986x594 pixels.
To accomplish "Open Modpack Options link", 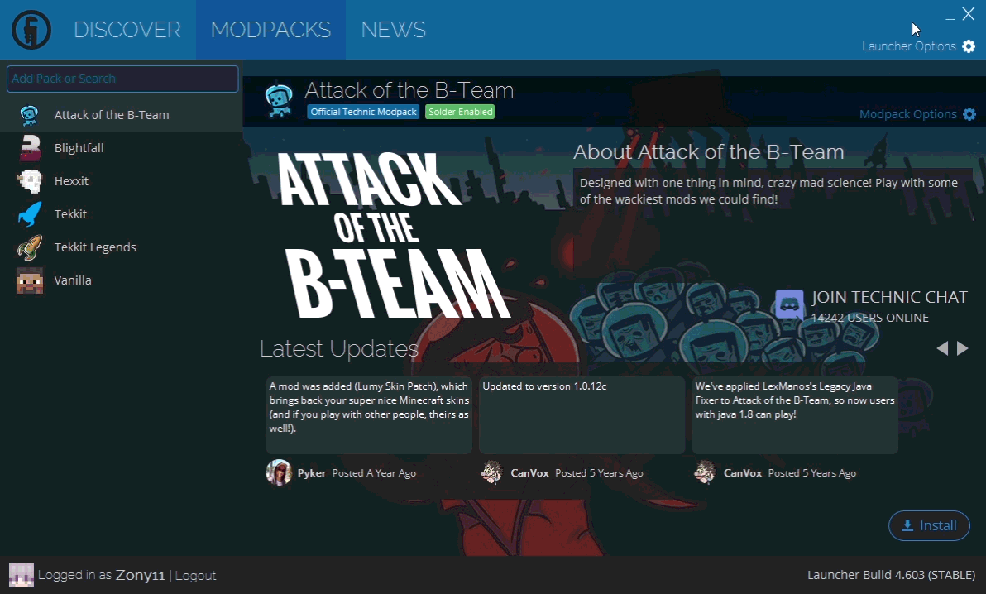I will coord(907,114).
